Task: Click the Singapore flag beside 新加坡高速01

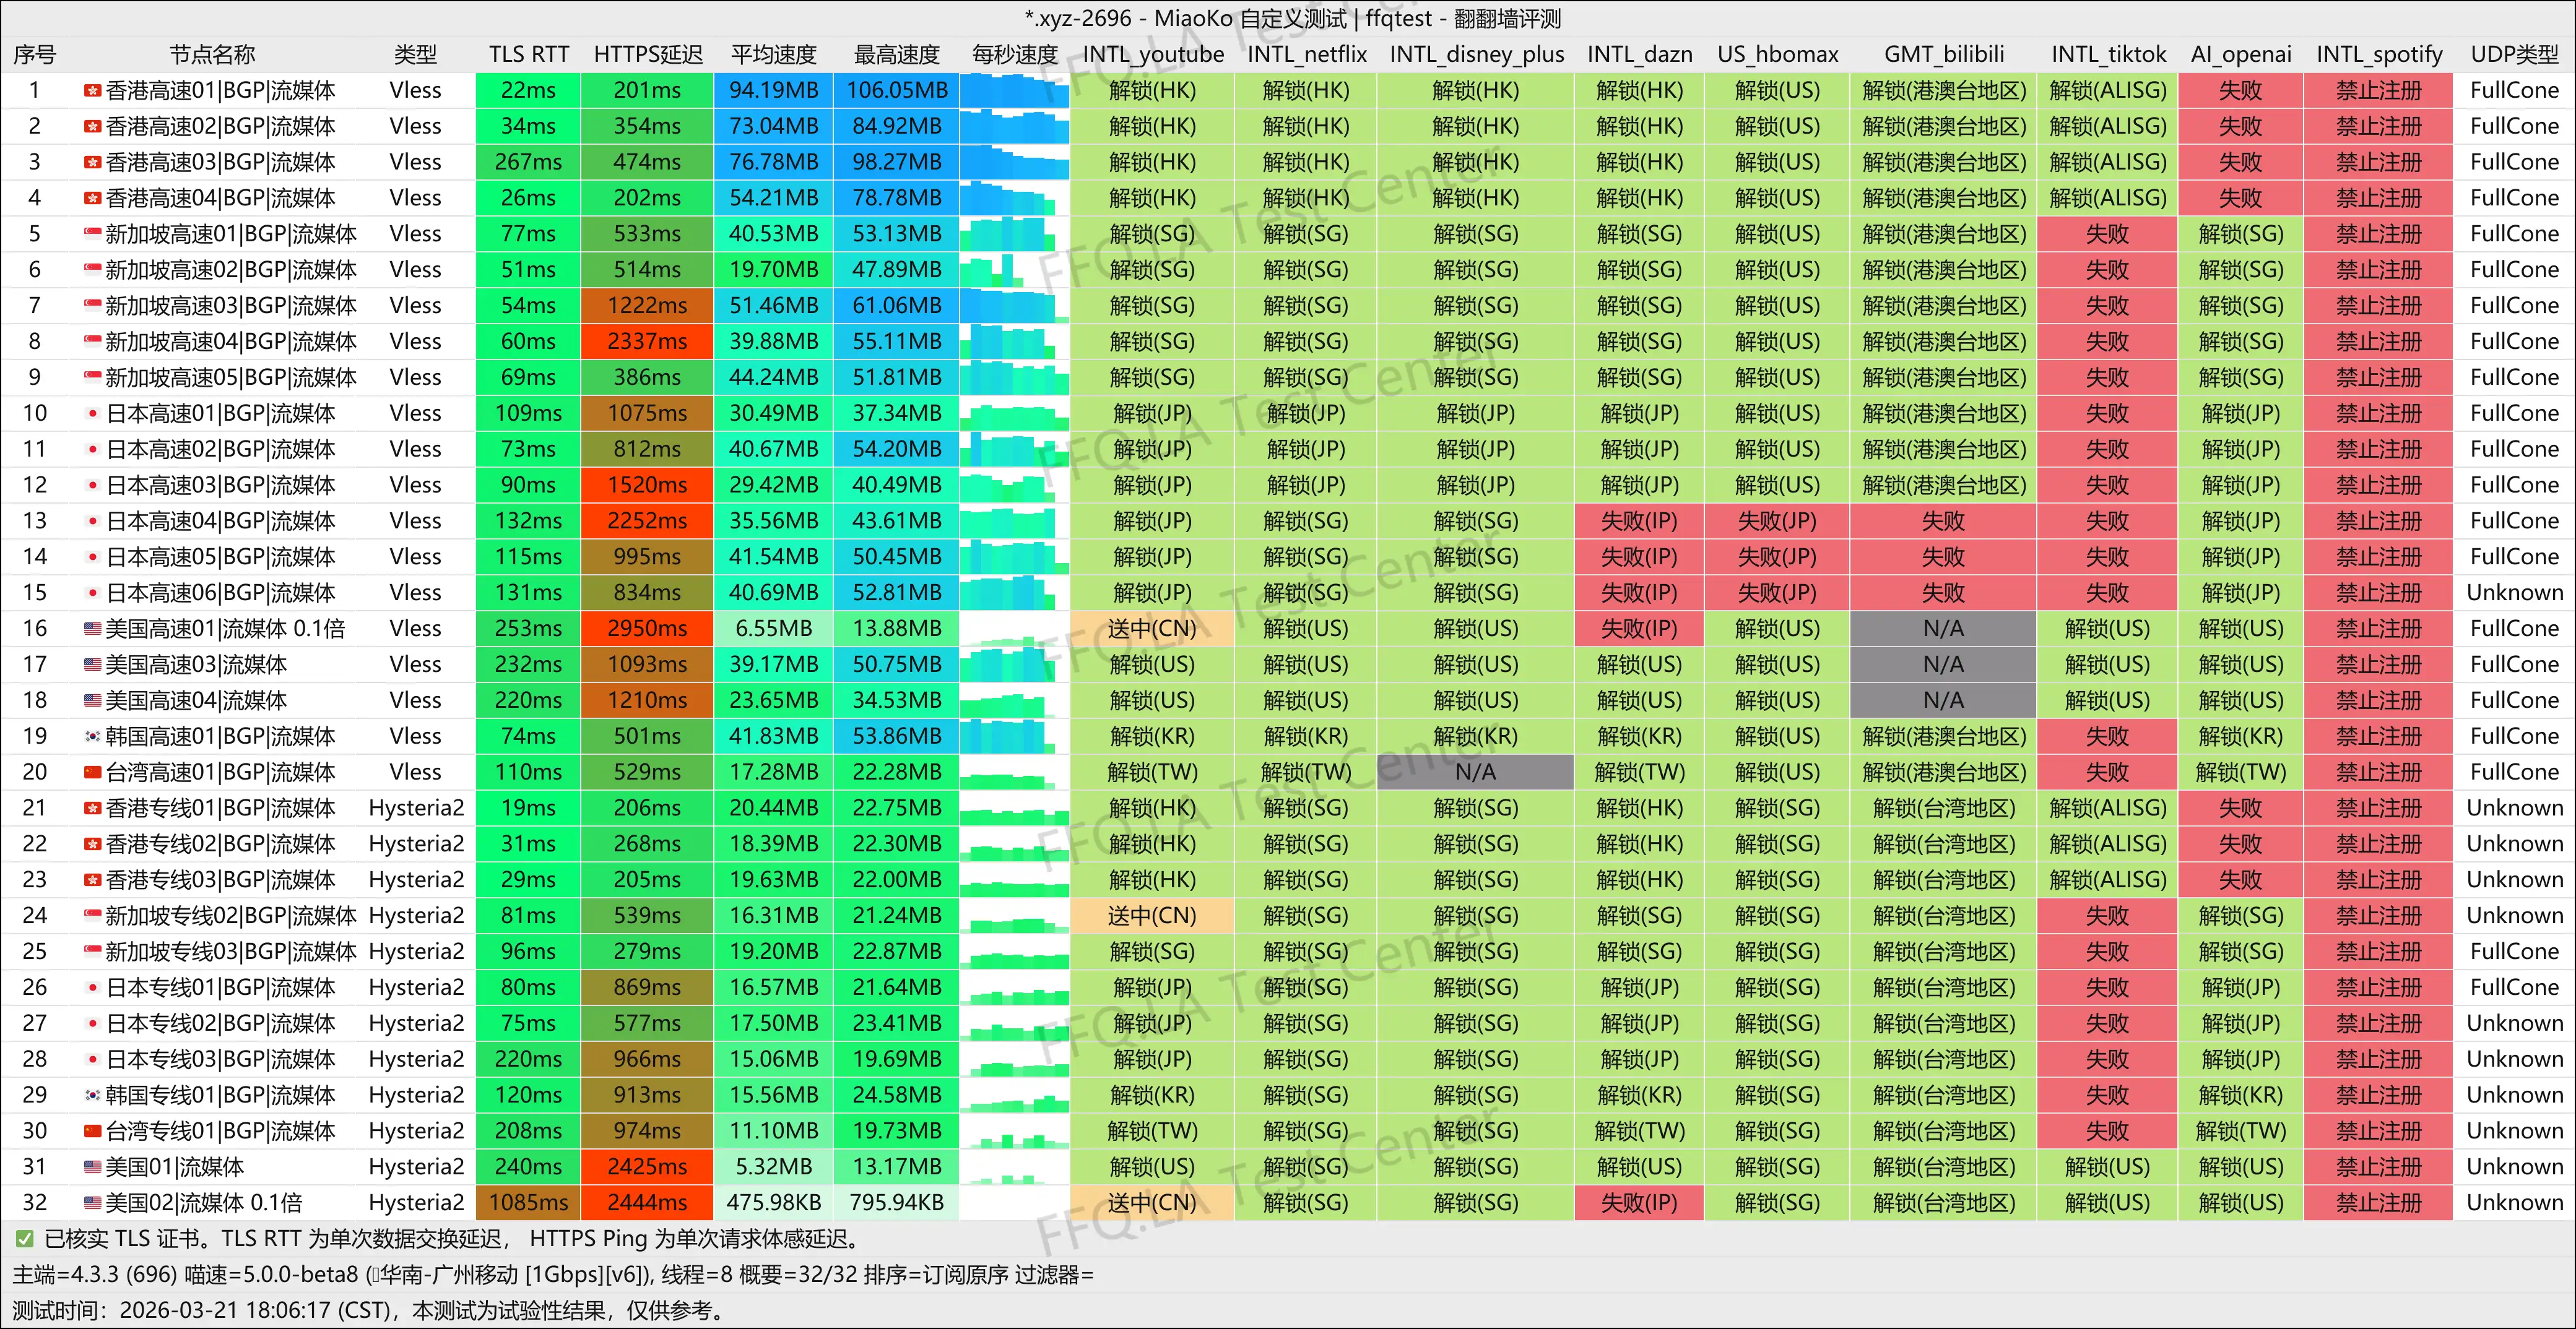Action: [92, 235]
